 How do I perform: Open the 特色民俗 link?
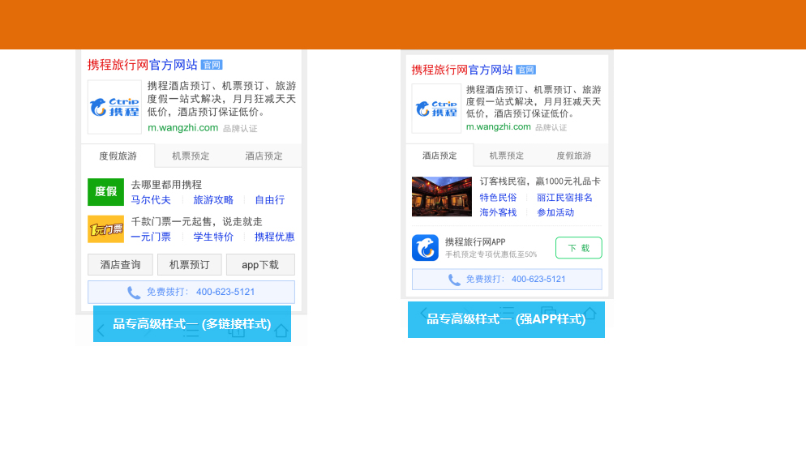tap(498, 197)
